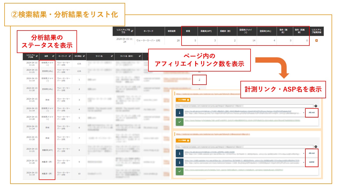Click the blue down-arrow icon beside the lower A8.net link
This screenshot has width=342, height=192.
[180, 153]
